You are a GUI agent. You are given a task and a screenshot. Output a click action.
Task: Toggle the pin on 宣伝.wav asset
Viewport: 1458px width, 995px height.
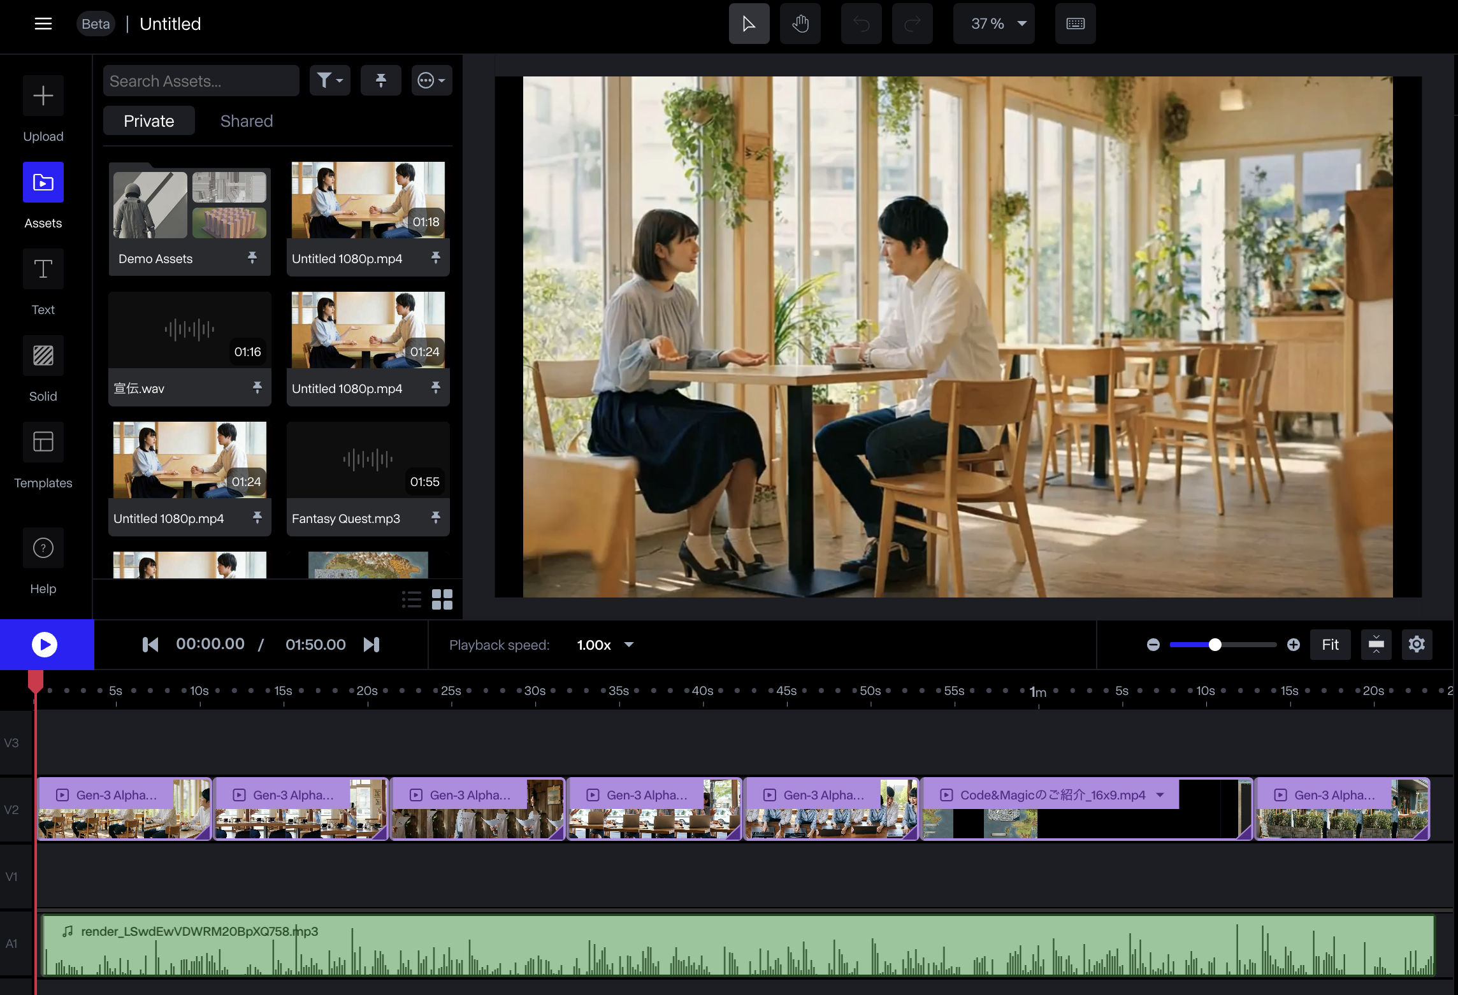(x=257, y=387)
